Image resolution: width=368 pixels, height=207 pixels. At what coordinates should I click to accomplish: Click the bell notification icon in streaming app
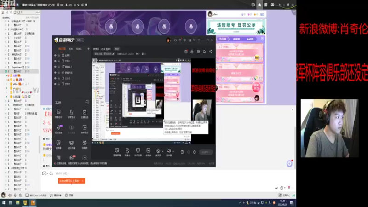[x=204, y=52]
